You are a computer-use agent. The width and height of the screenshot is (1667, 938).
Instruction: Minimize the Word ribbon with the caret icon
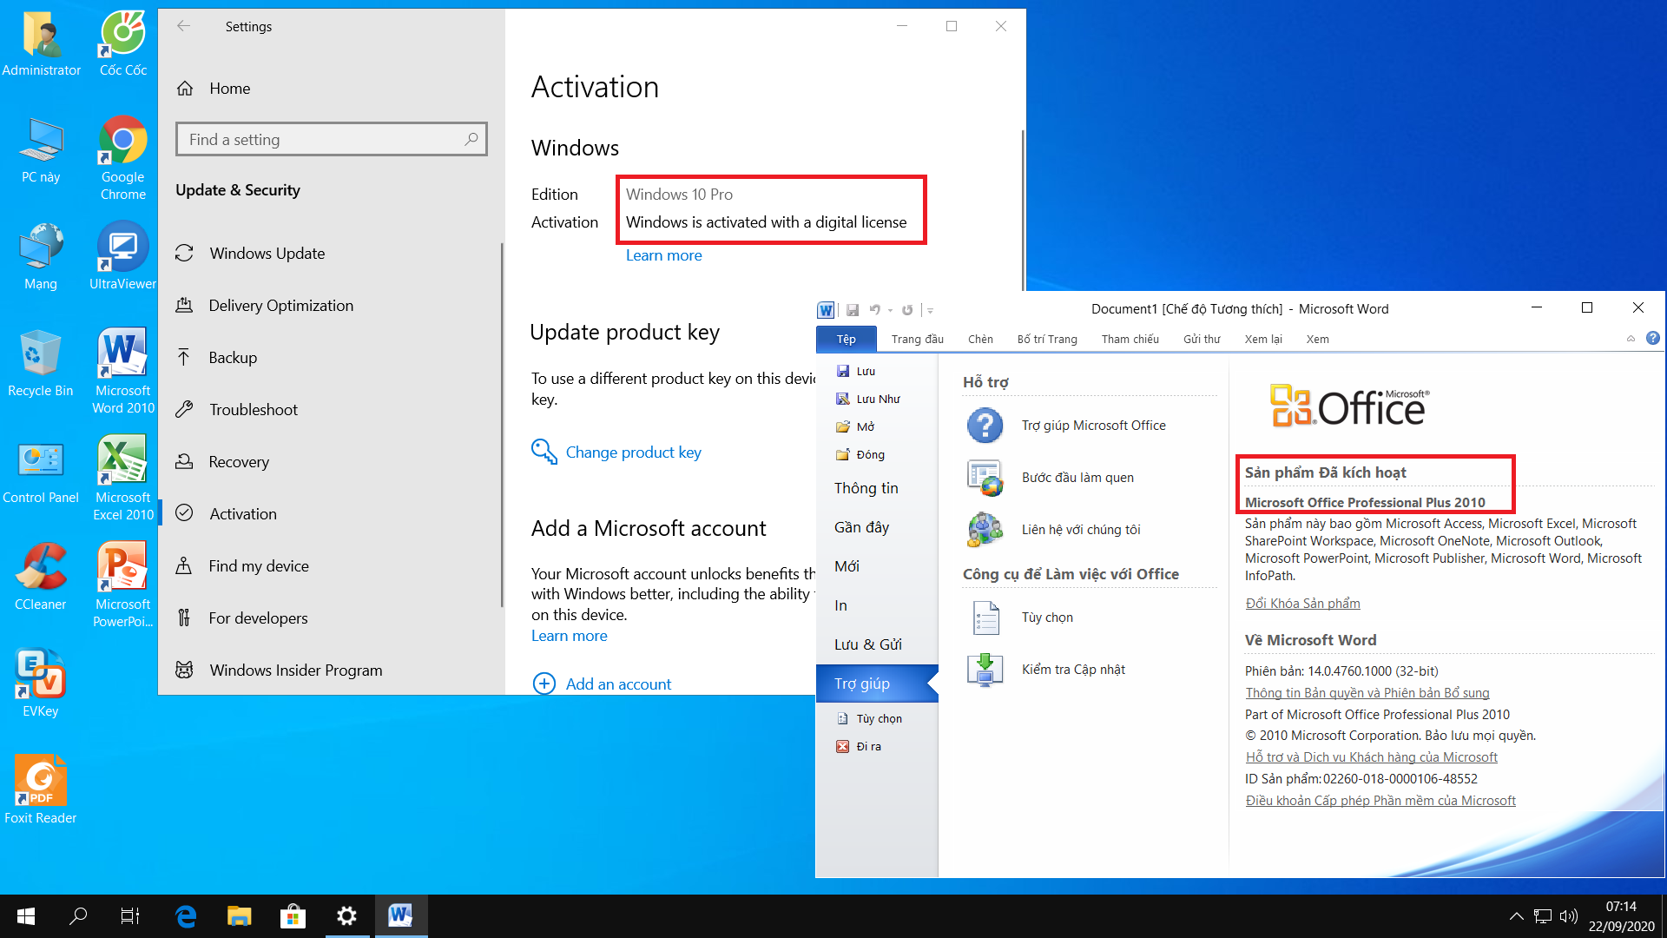point(1631,339)
